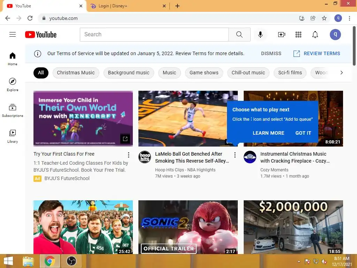Select the Music chip
357x268 pixels.
[169, 73]
